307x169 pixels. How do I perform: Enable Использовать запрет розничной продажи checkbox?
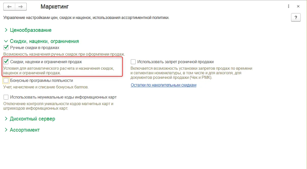pyautogui.click(x=133, y=62)
